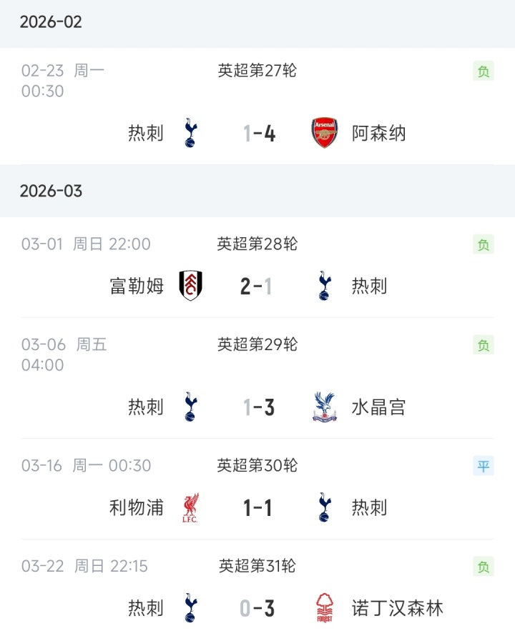This screenshot has height=636, width=515.
Task: Click Tottenham crest in Liverpool match
Action: (x=325, y=507)
